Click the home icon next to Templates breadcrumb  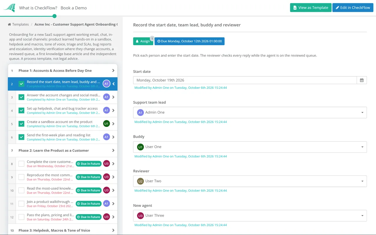tap(9, 24)
